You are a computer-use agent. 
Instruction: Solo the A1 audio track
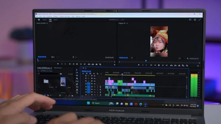click(x=98, y=87)
